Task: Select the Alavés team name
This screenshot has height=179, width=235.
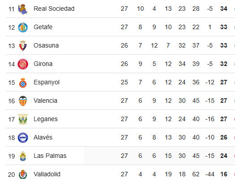Action: pyautogui.click(x=43, y=137)
